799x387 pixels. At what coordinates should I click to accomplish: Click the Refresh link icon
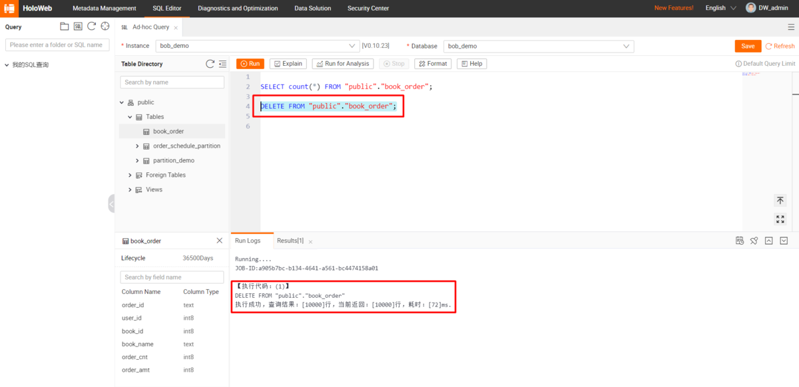coord(769,46)
